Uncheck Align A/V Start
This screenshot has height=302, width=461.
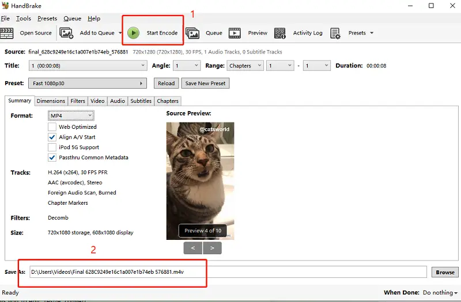click(52, 137)
